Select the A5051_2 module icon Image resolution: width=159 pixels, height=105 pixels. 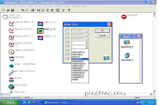[40, 31]
